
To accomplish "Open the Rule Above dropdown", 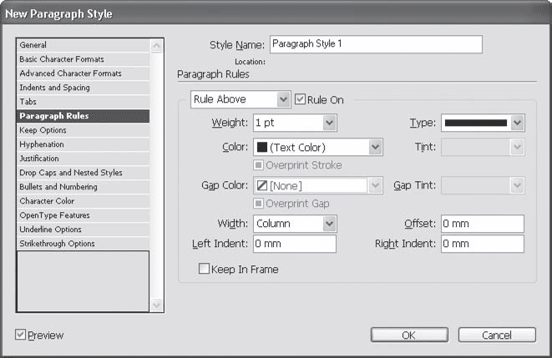I will tap(283, 100).
